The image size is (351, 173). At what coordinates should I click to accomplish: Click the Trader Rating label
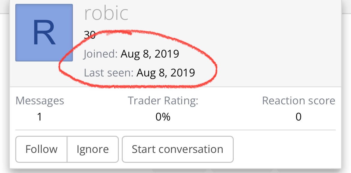coord(163,101)
